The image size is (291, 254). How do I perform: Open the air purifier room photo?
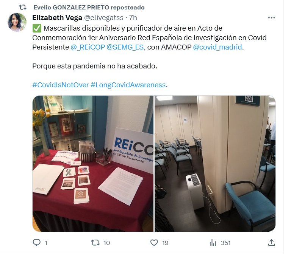point(215,163)
